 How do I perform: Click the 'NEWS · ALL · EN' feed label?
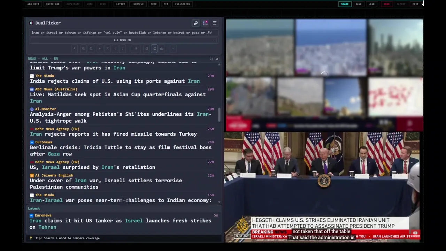pyautogui.click(x=43, y=59)
